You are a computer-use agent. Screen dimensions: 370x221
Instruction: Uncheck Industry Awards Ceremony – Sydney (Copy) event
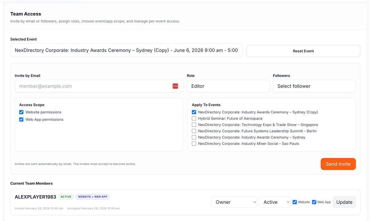[x=194, y=112]
